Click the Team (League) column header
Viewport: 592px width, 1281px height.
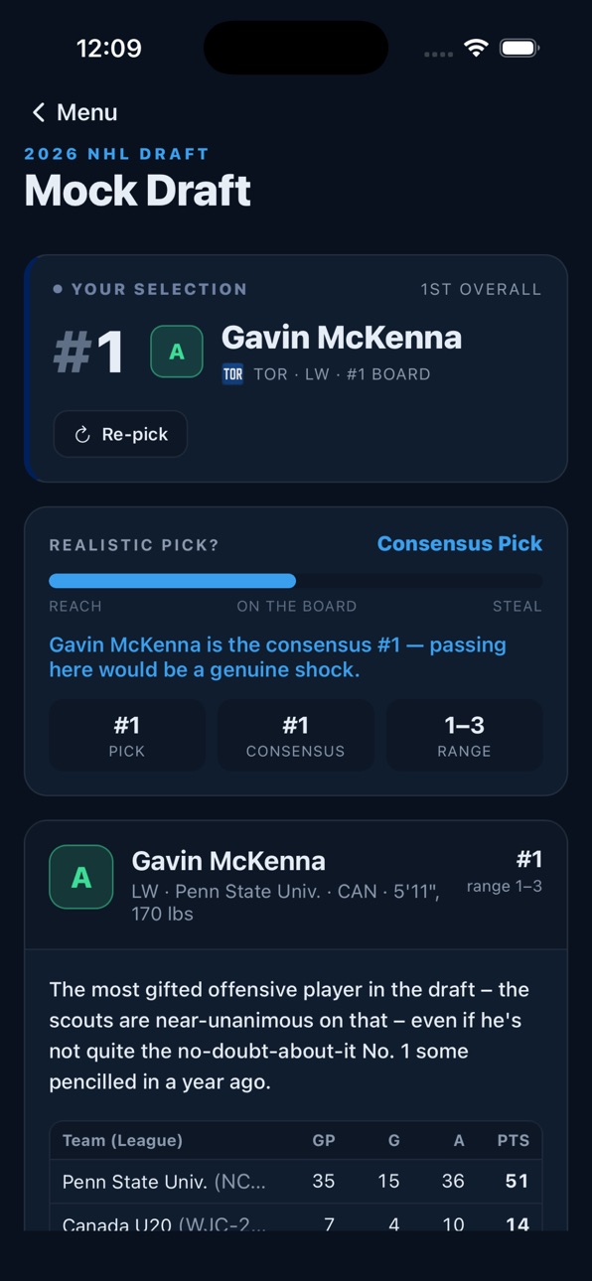(122, 1141)
